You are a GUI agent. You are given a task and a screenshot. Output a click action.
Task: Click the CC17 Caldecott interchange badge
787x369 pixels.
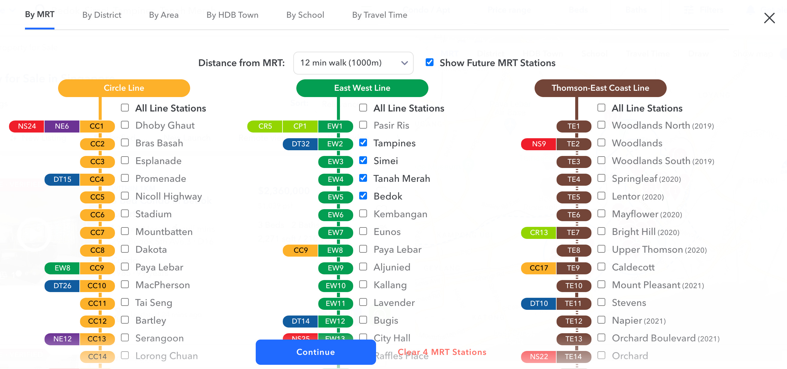pos(538,268)
